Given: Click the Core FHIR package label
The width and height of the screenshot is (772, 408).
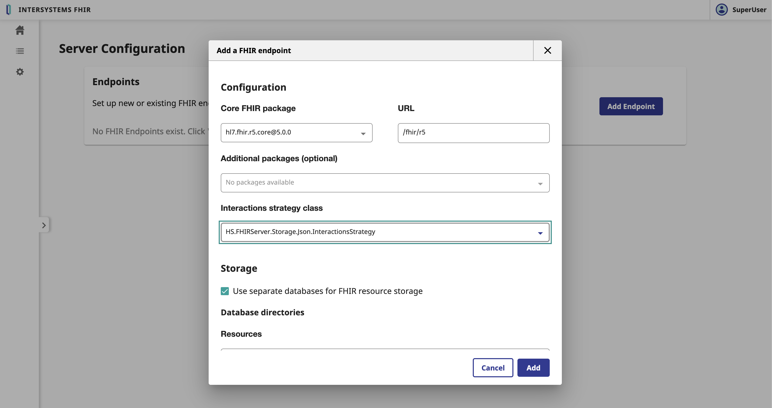Looking at the screenshot, I should click(x=258, y=108).
